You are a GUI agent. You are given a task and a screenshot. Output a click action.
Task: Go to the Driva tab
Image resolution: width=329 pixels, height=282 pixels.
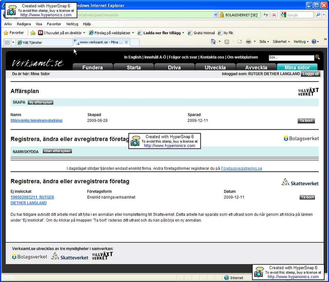click(174, 67)
